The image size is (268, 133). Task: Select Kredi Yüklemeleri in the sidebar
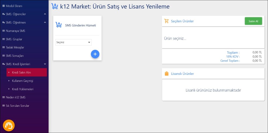point(23,89)
